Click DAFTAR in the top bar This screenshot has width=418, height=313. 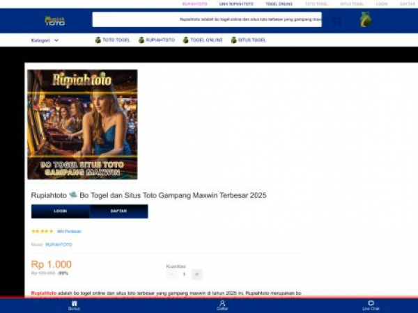tap(408, 4)
